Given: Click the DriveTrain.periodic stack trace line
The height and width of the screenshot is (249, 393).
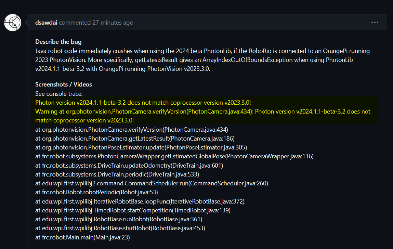Looking at the screenshot, I should (117, 174).
